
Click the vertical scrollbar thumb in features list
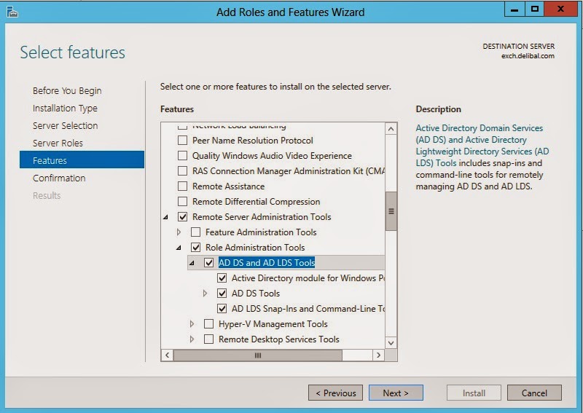tap(391, 211)
